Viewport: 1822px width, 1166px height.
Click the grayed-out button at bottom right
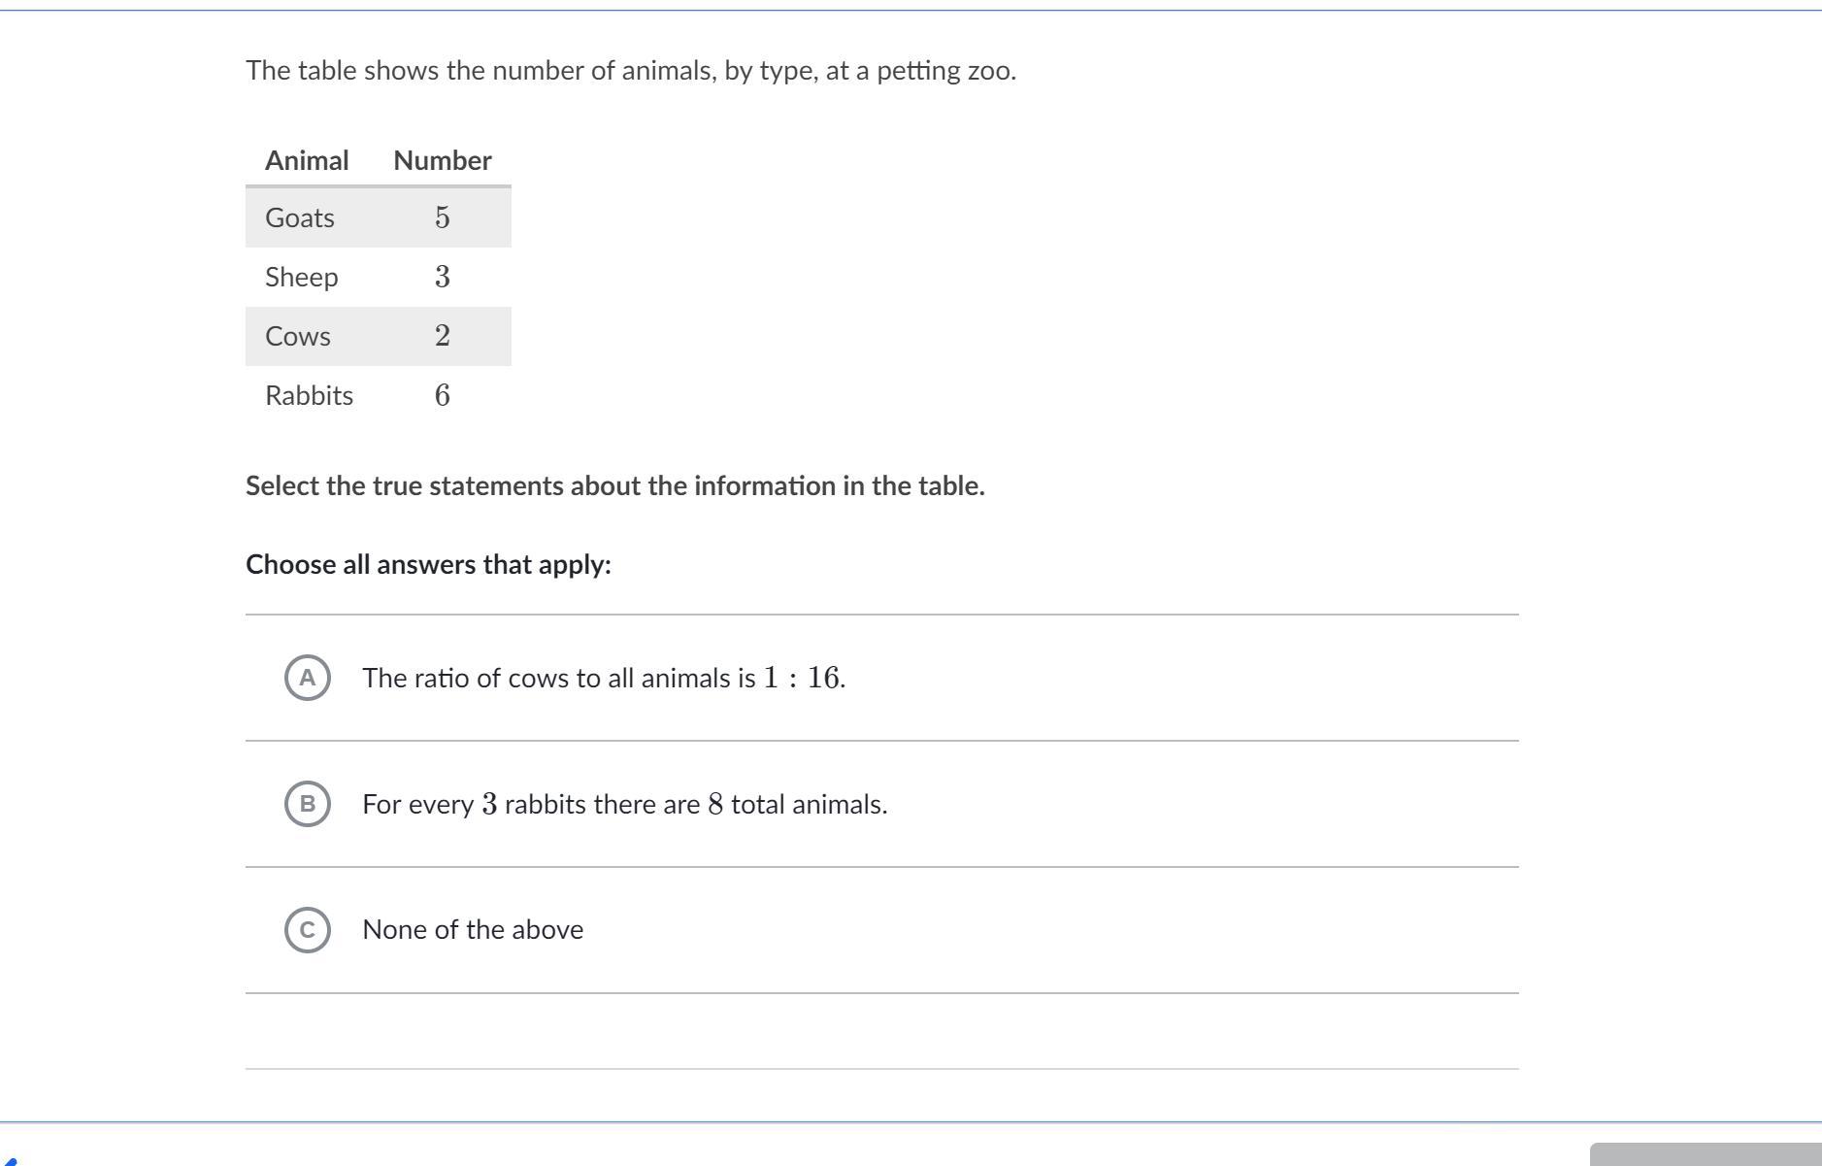pyautogui.click(x=1705, y=1154)
